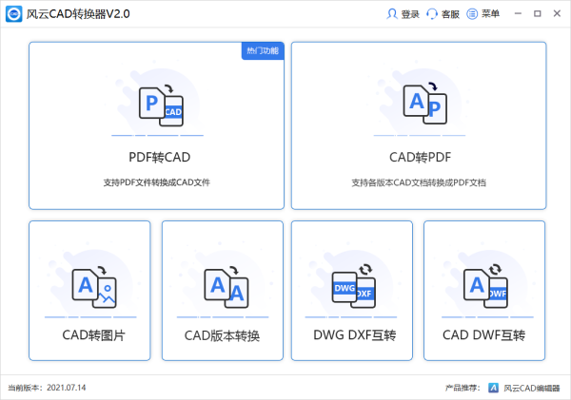The height and width of the screenshot is (400, 571).
Task: Click the 登录 user icon
Action: (392, 14)
